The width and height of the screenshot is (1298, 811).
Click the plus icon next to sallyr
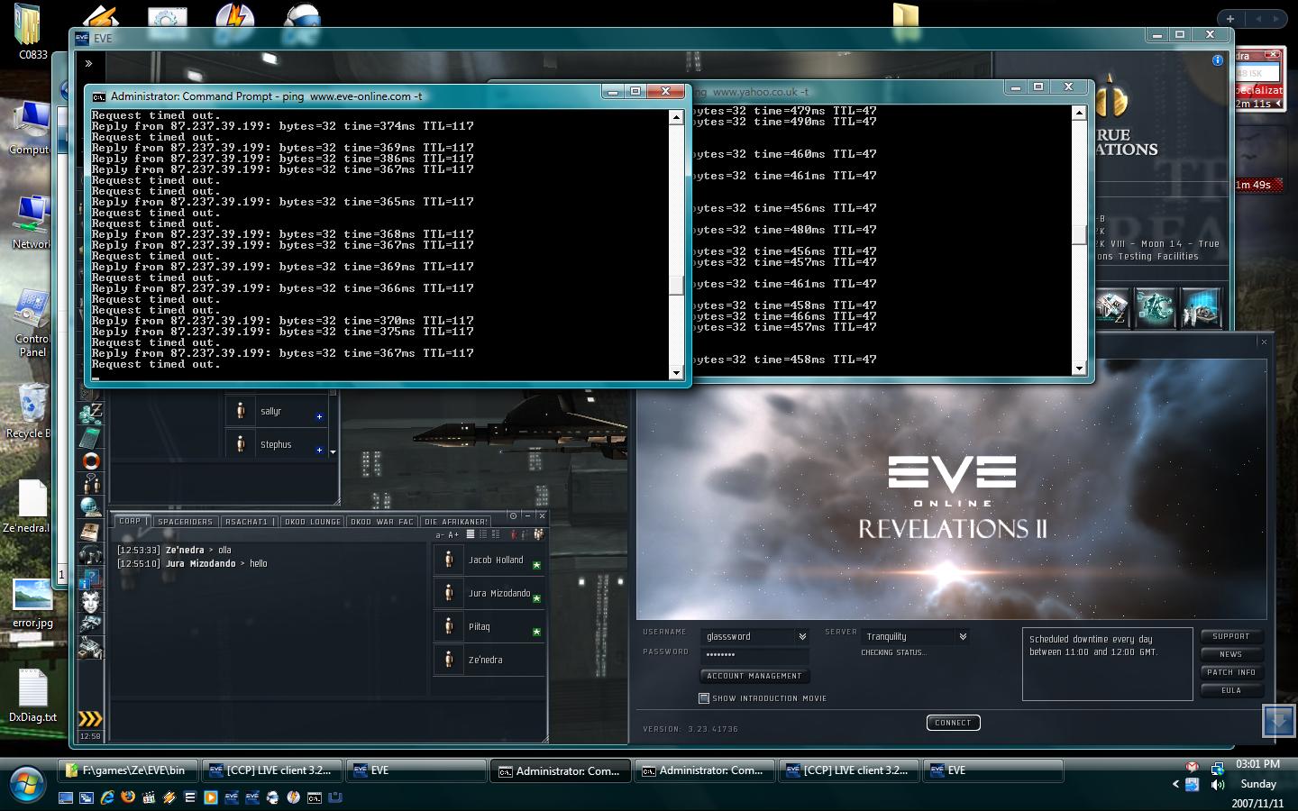319,416
